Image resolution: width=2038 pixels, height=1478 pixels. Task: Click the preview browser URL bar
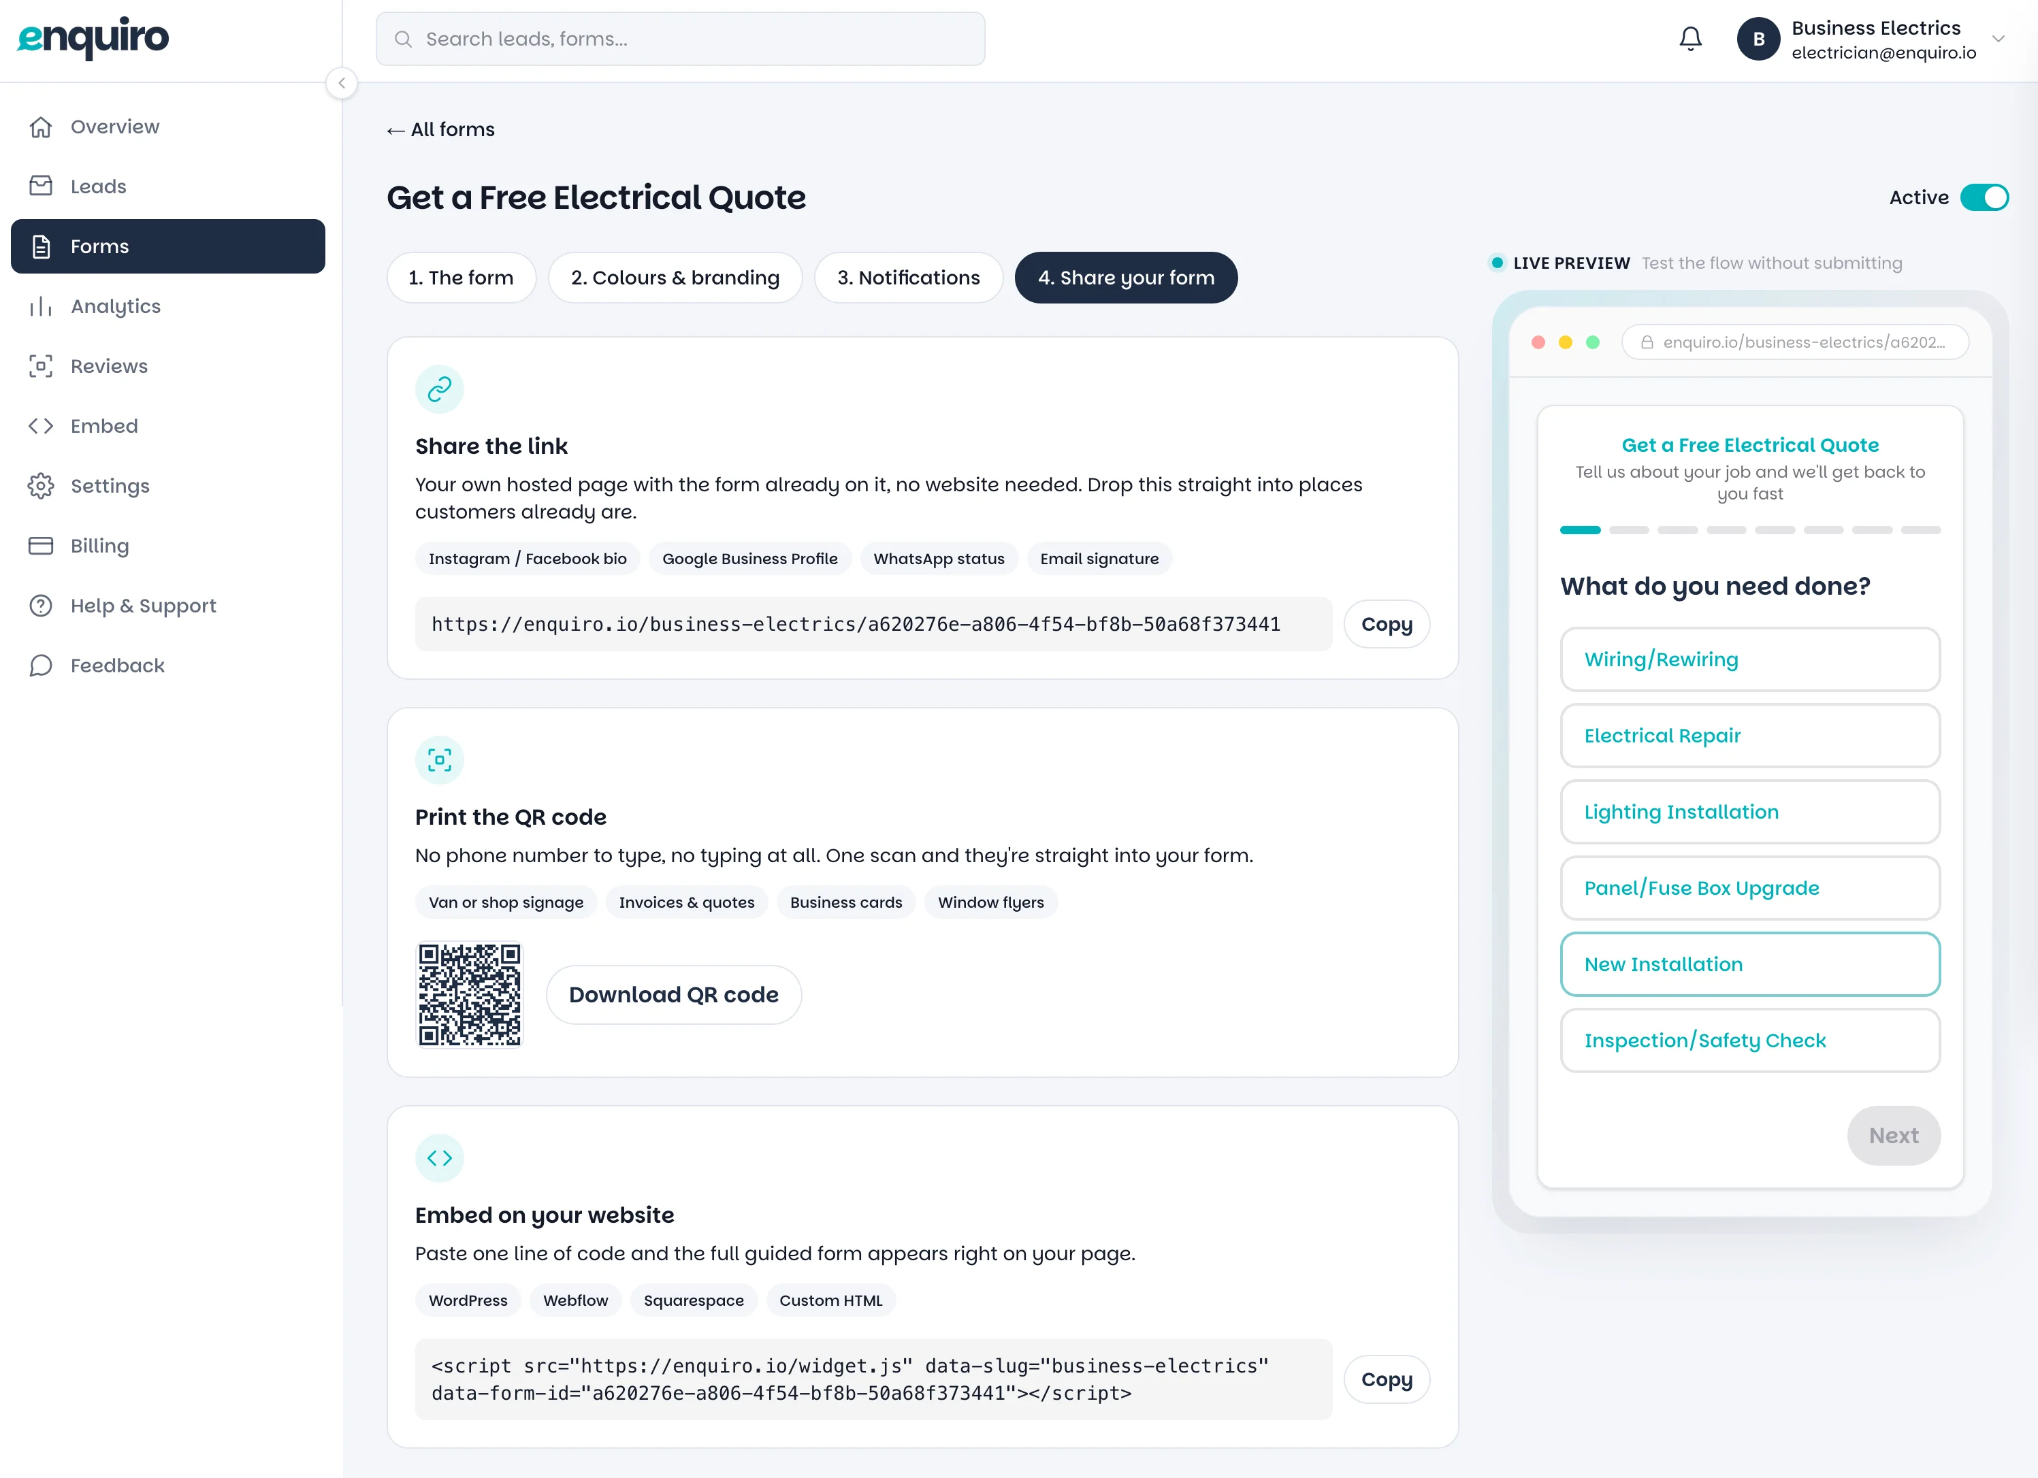(1794, 342)
